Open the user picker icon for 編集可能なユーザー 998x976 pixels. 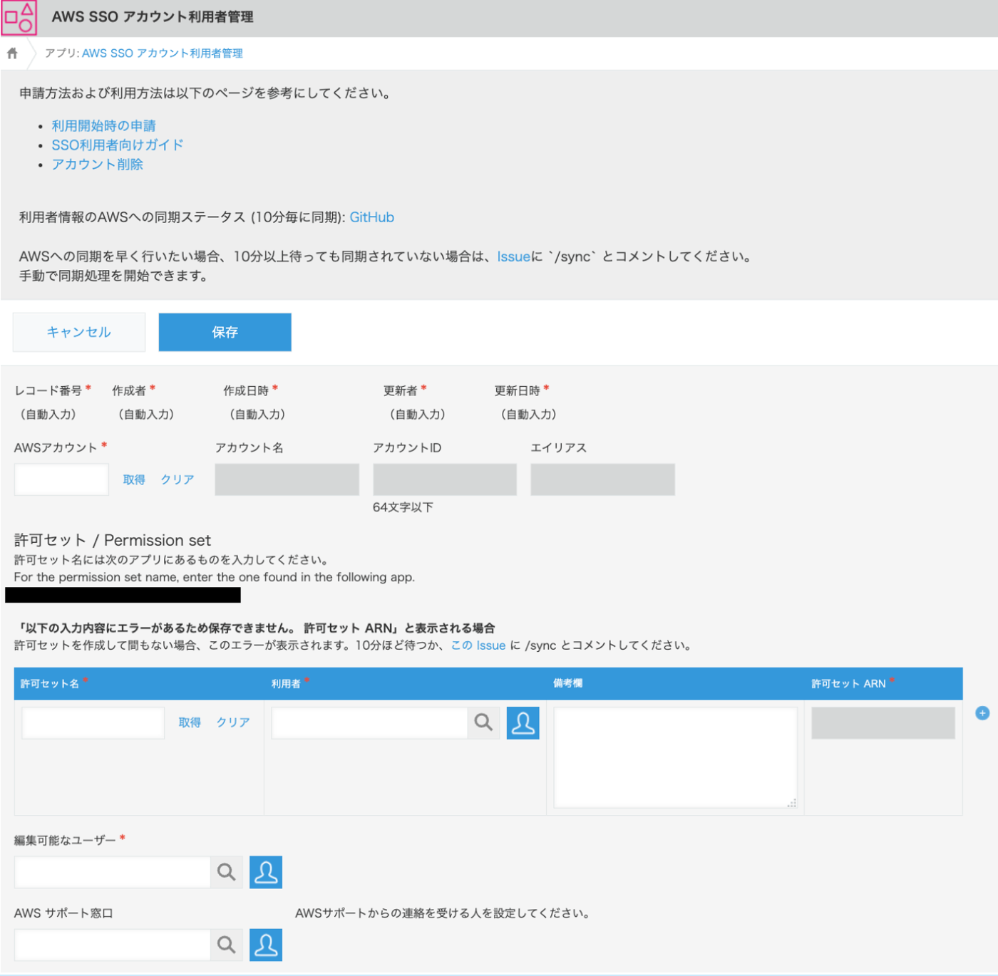[266, 872]
